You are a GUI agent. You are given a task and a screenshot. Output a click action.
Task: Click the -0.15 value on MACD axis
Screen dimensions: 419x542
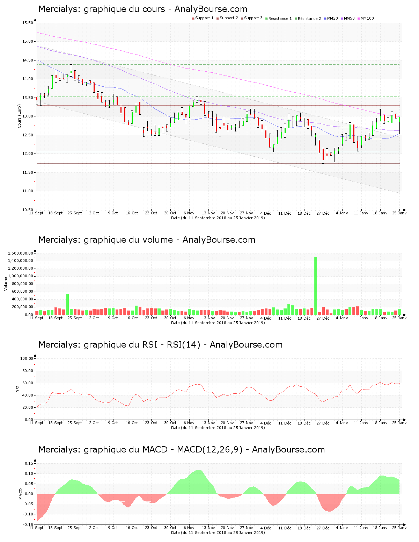point(29,525)
